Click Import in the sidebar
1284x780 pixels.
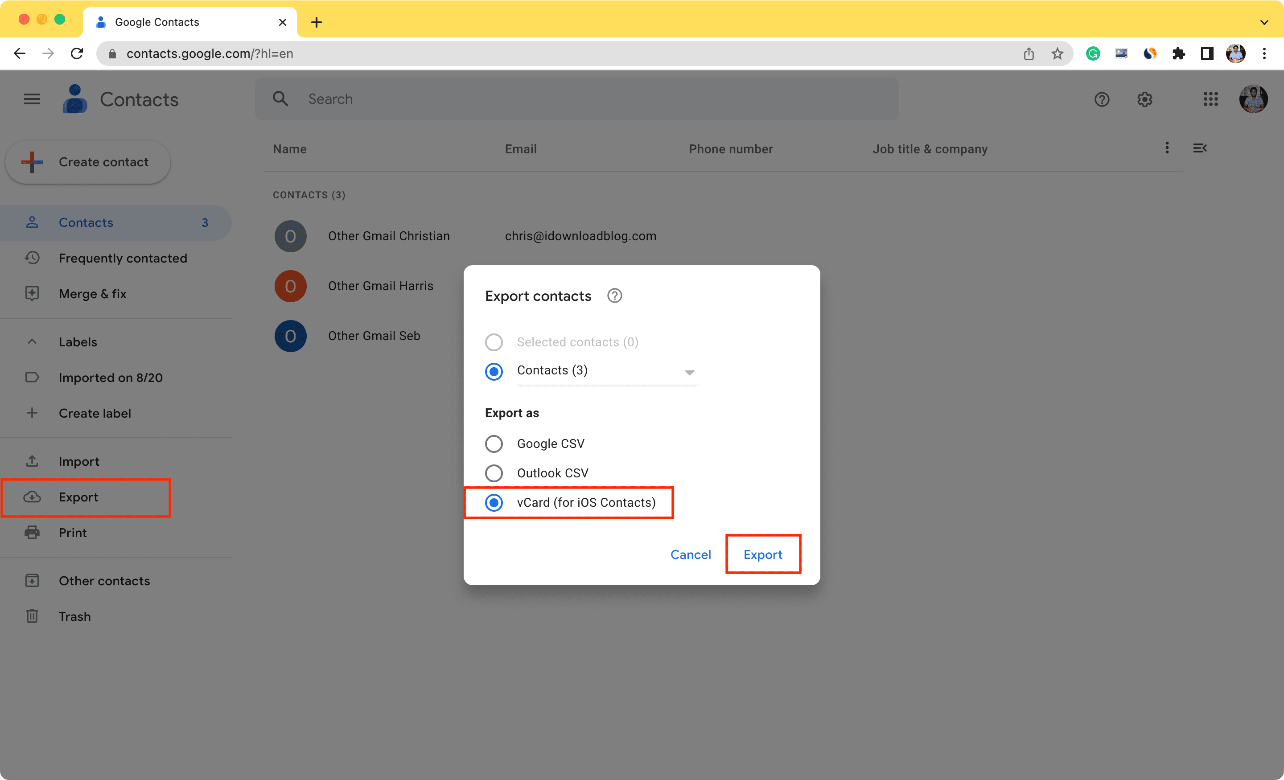pyautogui.click(x=115, y=462)
